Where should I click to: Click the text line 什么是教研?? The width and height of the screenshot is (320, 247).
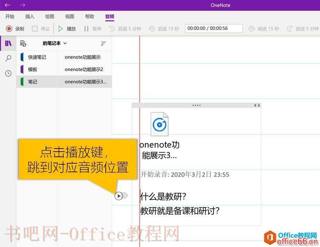tap(163, 197)
